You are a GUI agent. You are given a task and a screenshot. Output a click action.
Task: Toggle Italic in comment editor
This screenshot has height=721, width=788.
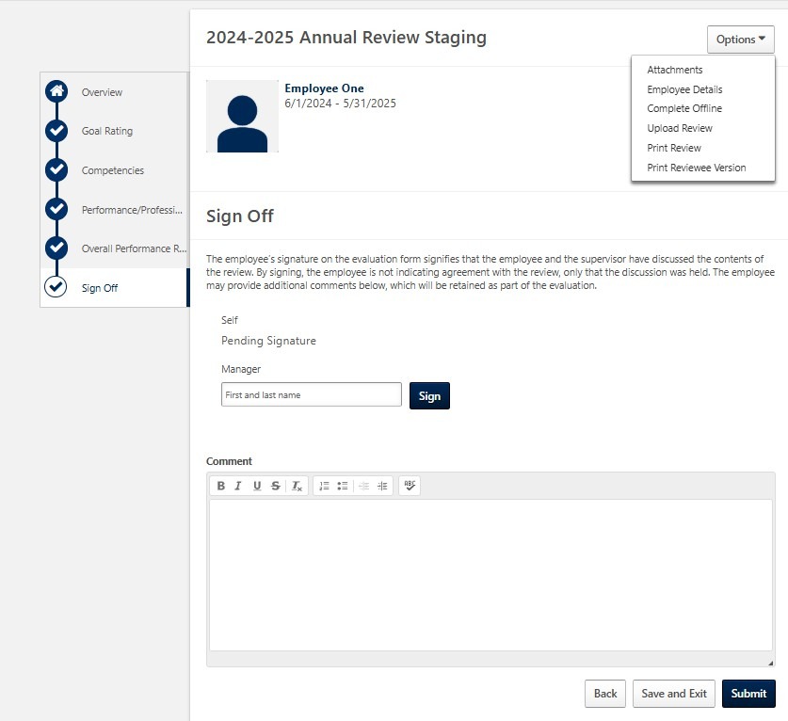238,486
